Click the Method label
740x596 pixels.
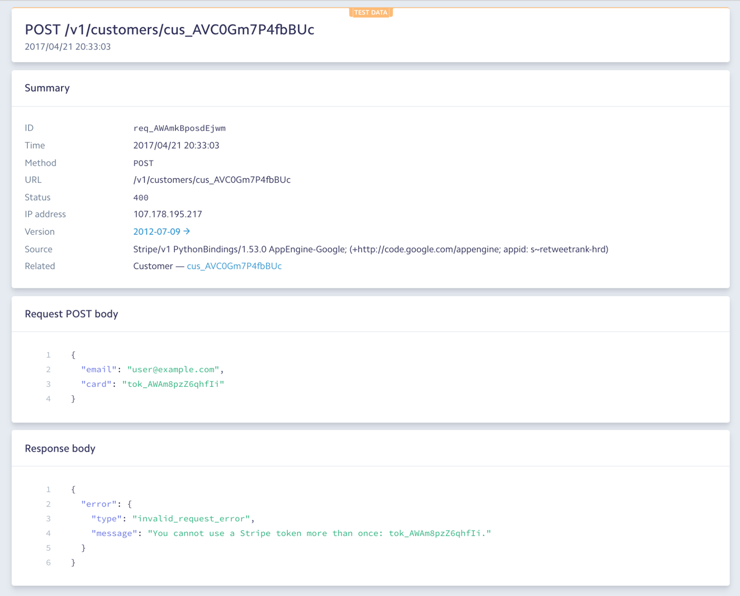click(x=41, y=163)
